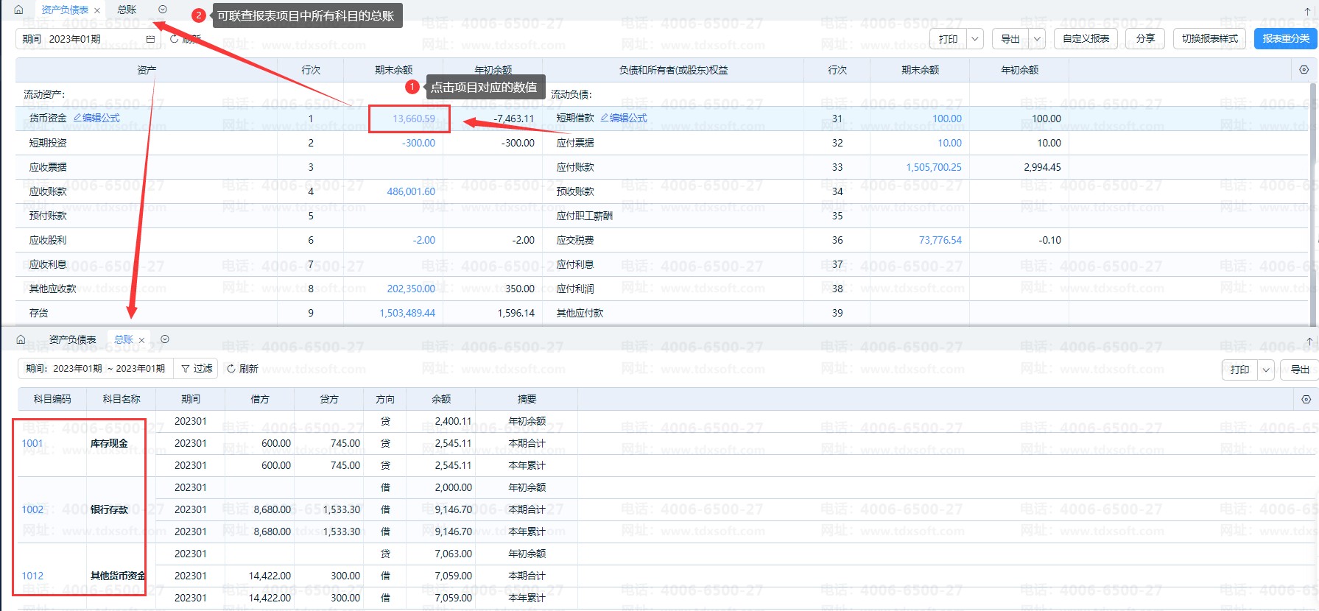The height and width of the screenshot is (611, 1319).
Task: Click the 切换报表样式 button
Action: pyautogui.click(x=1209, y=39)
